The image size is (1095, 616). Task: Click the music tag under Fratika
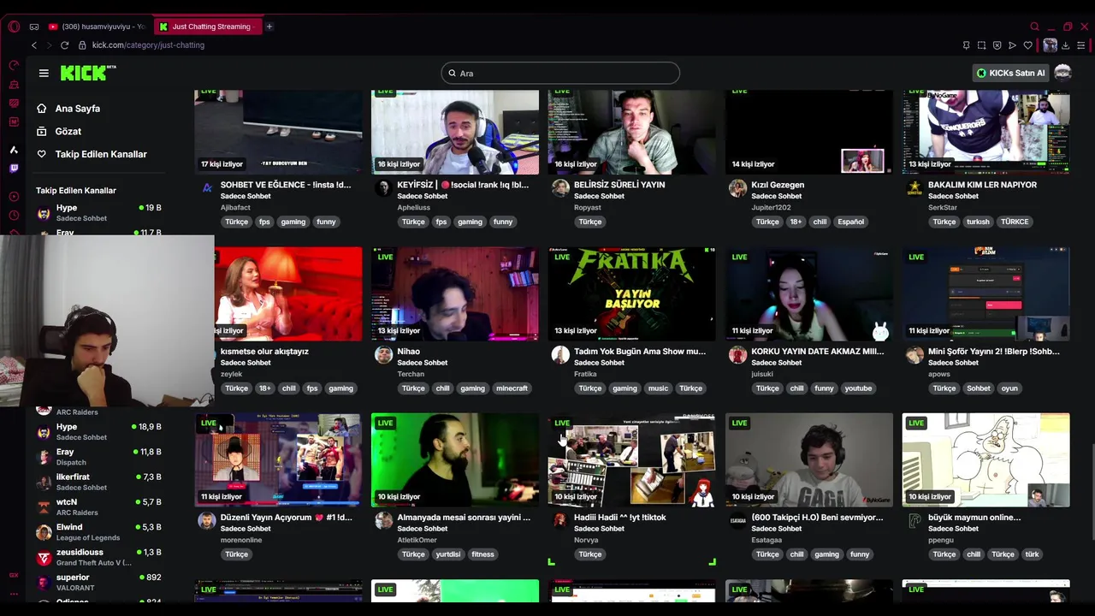coord(658,388)
